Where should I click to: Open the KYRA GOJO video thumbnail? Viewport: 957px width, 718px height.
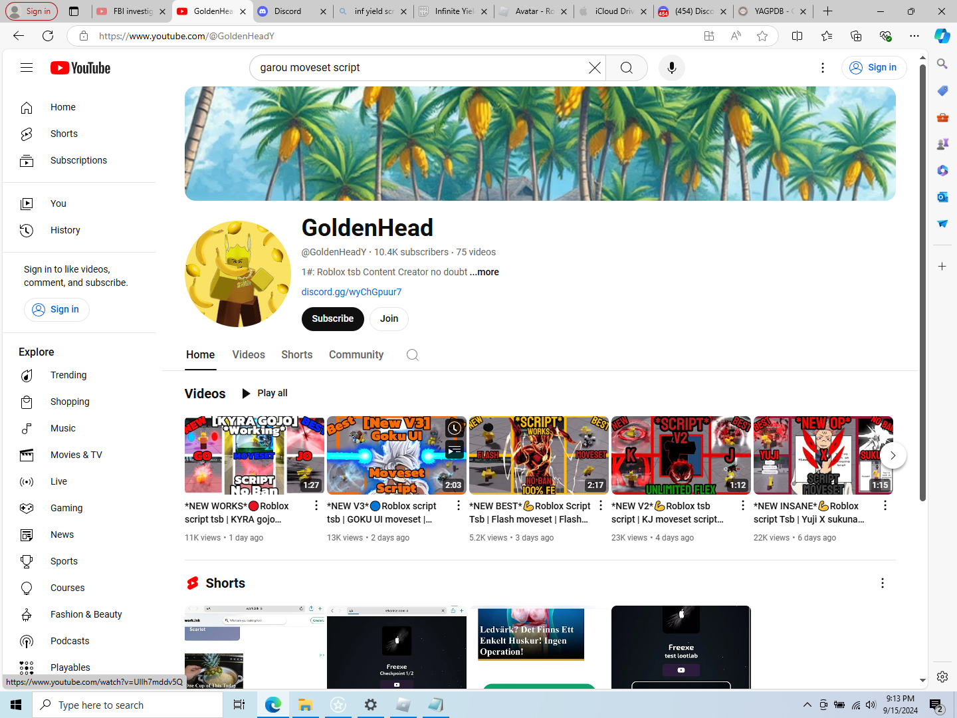(x=255, y=455)
